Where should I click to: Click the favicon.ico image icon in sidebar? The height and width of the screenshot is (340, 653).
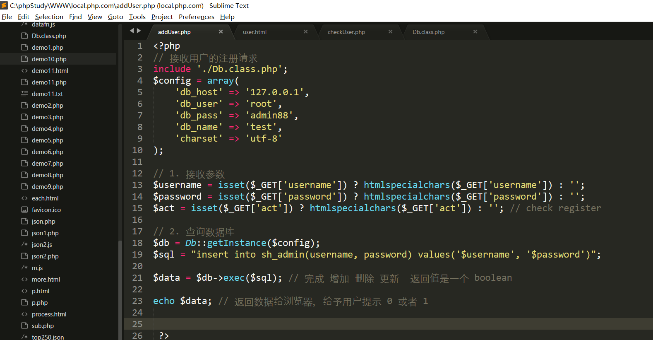point(24,210)
